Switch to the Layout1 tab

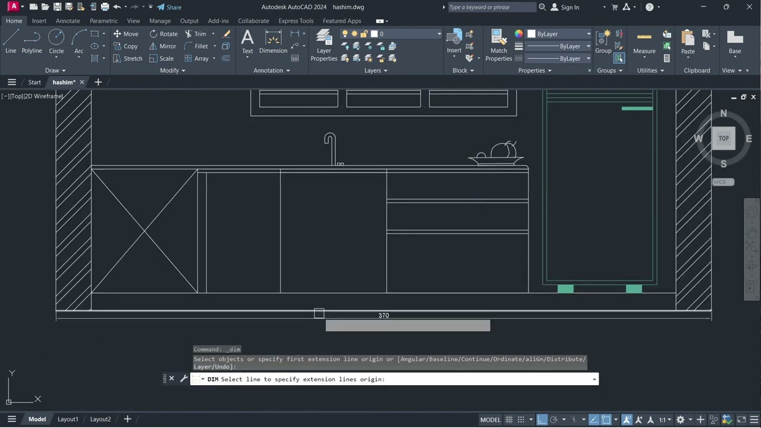tap(68, 419)
